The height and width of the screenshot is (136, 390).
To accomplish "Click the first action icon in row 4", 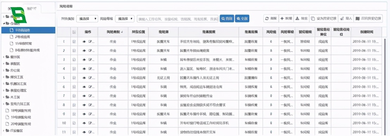I will click(84, 69).
